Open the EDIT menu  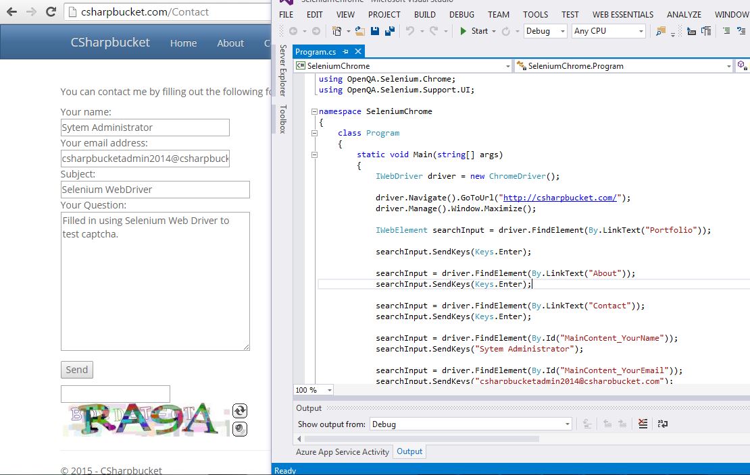(x=314, y=15)
